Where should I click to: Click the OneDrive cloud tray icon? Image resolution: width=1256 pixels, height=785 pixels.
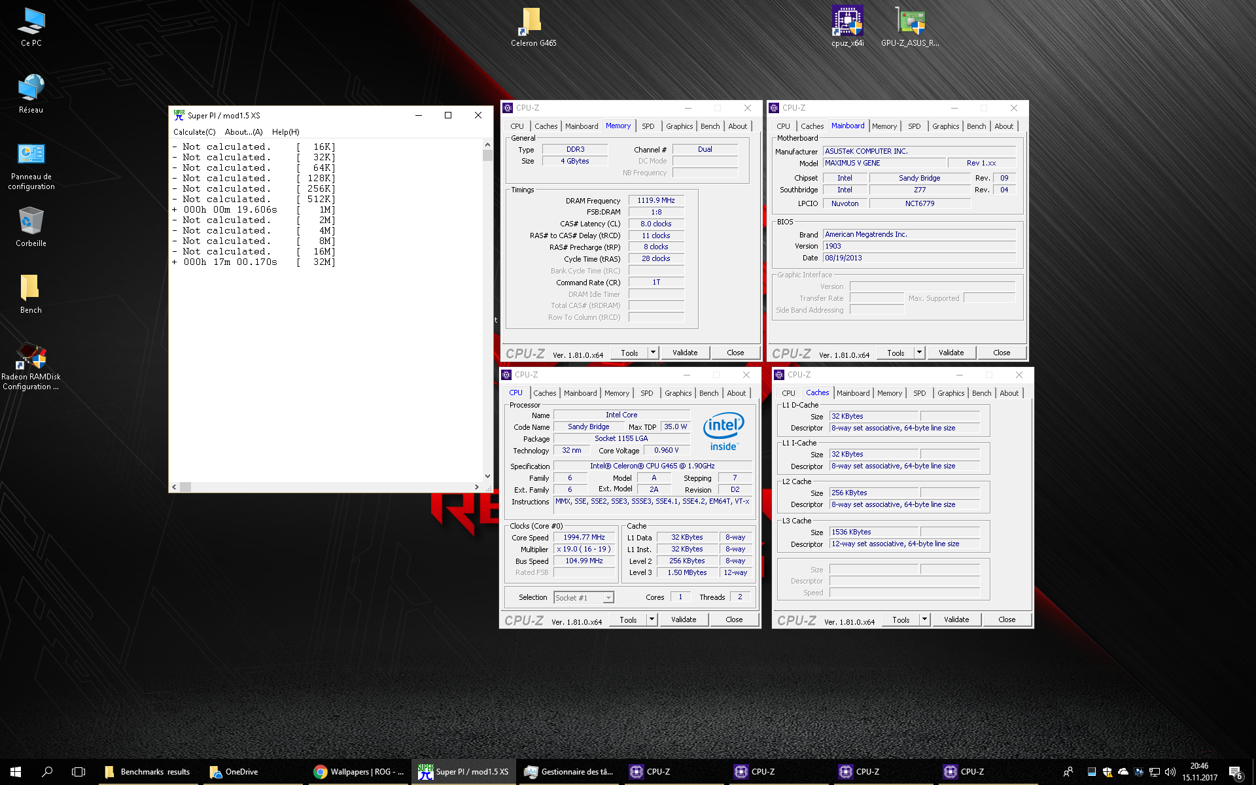(1123, 772)
